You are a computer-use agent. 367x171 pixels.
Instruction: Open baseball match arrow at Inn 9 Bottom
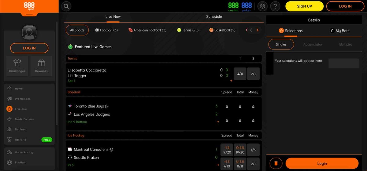click(x=218, y=122)
